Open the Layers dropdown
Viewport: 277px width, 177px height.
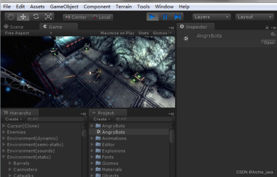212,17
